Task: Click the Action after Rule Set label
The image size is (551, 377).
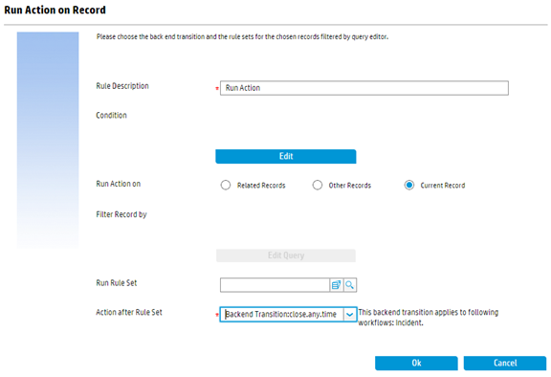Action: [129, 312]
